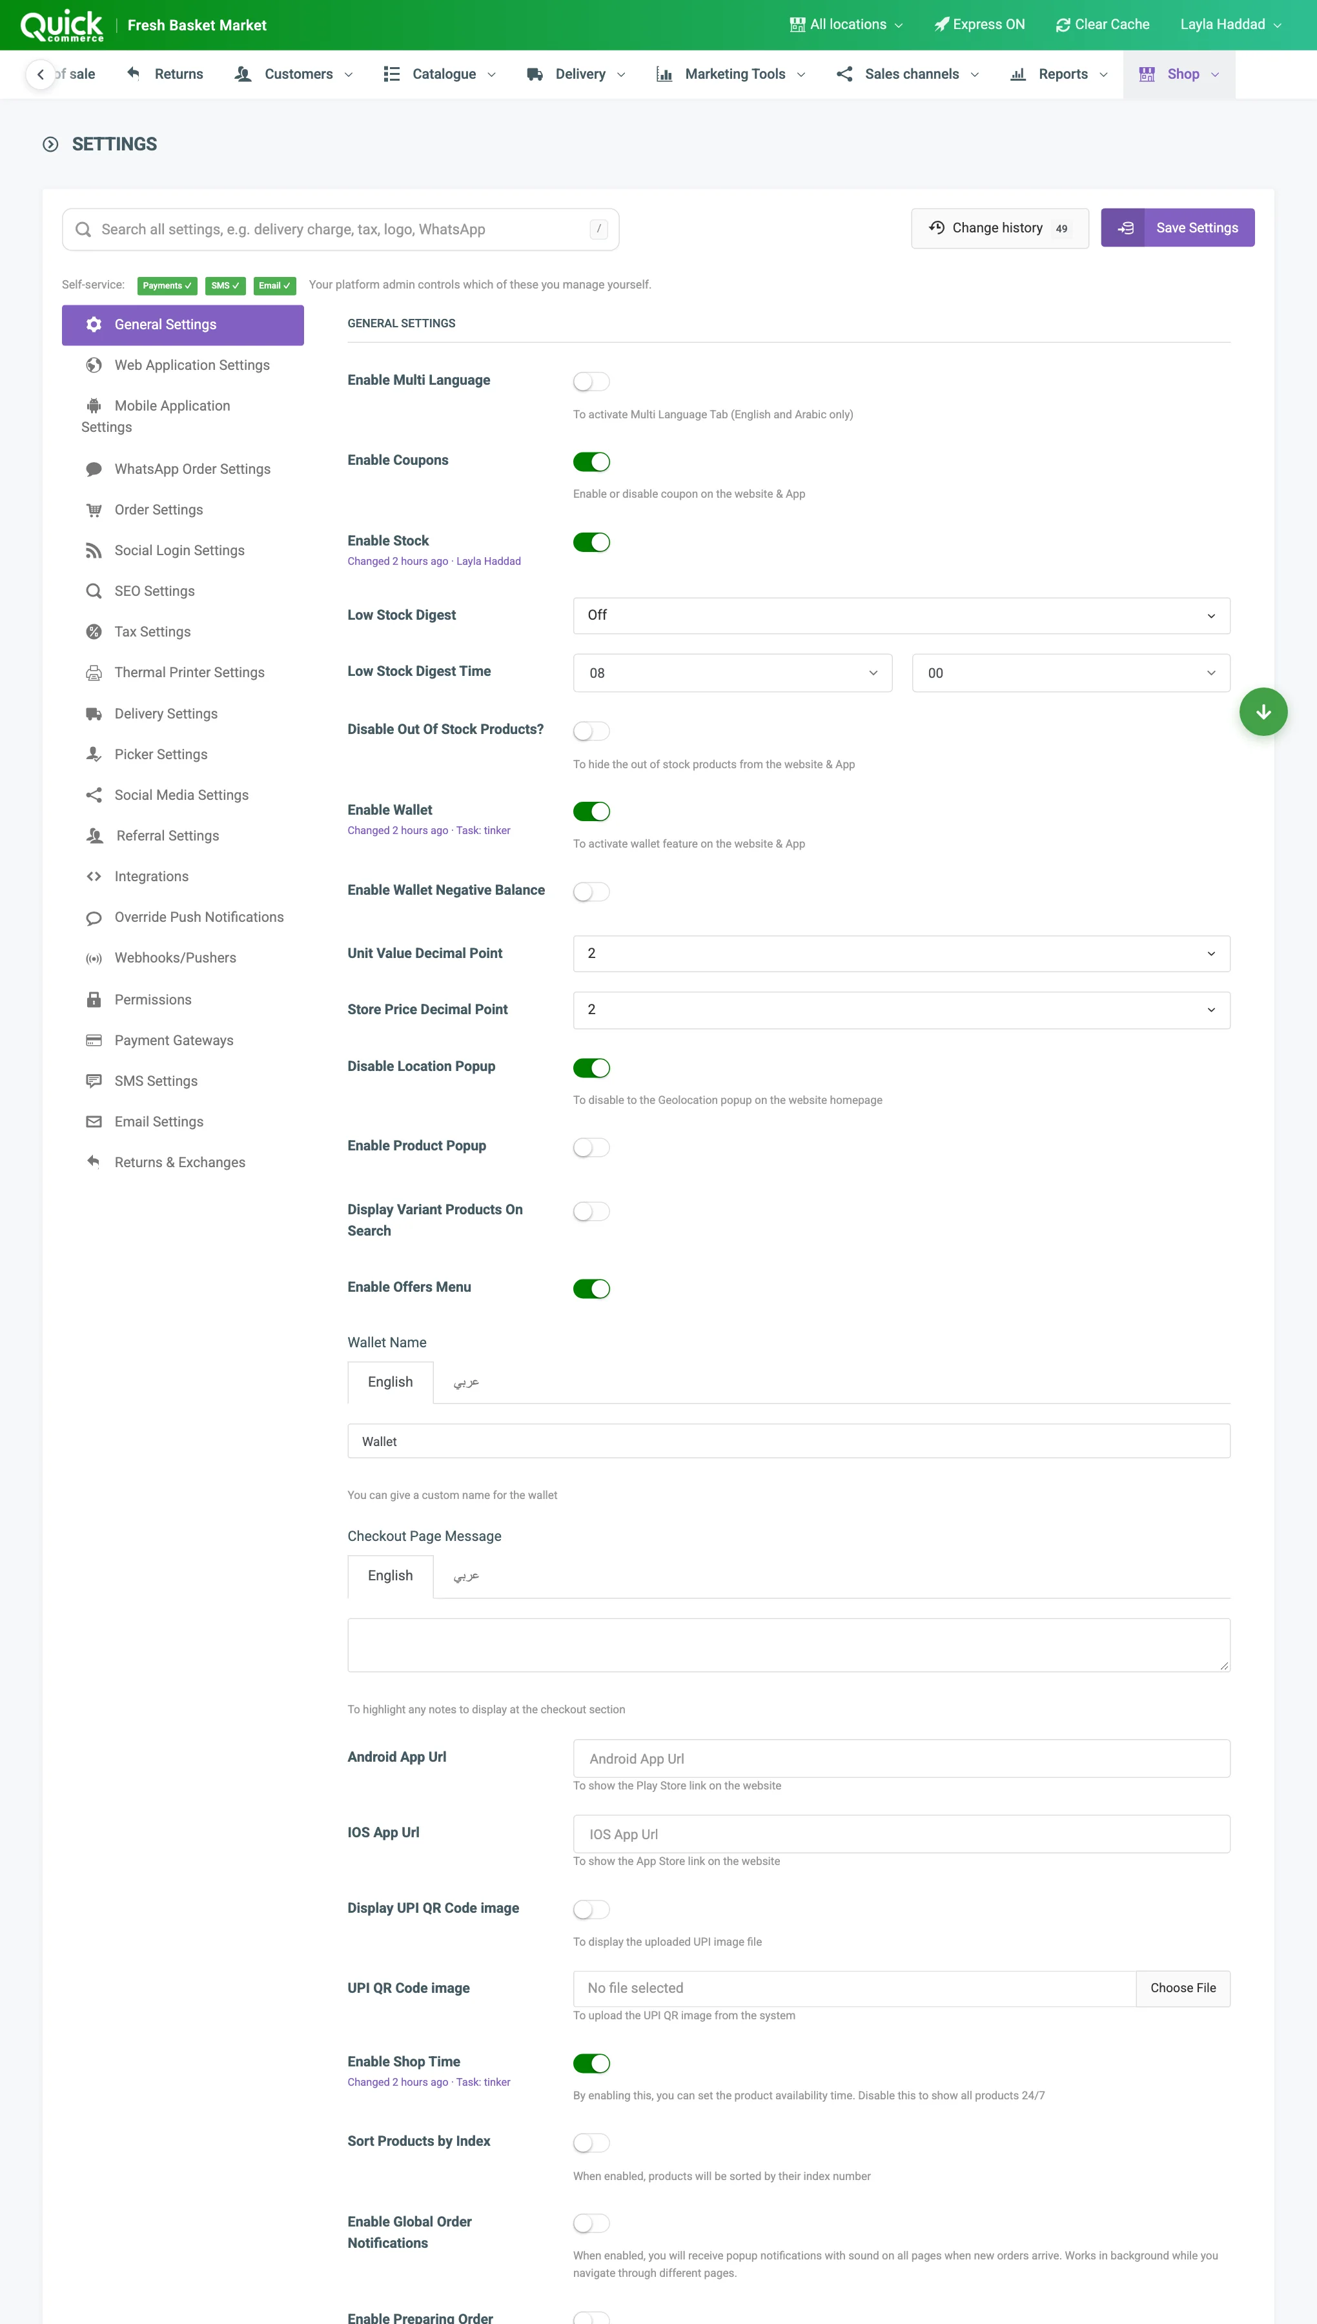1317x2324 pixels.
Task: Open Unit Value Decimal Point dropdown
Action: pos(901,954)
